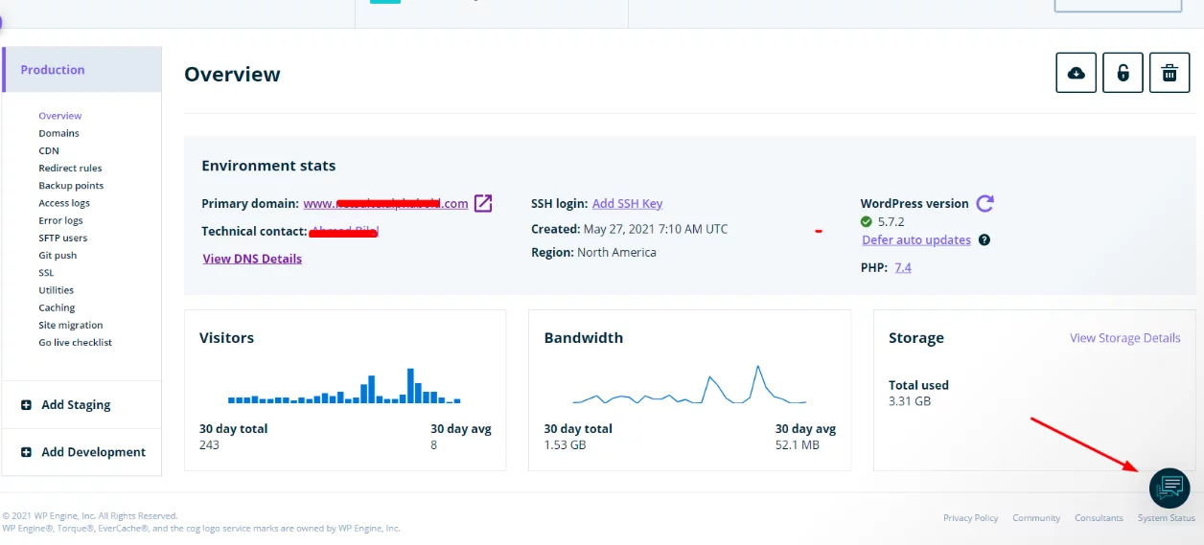Open Site migration page
This screenshot has height=545, width=1204.
(71, 325)
